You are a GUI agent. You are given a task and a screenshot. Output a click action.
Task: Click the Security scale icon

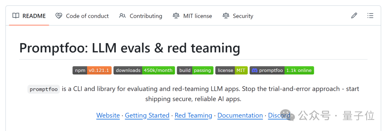point(226,16)
